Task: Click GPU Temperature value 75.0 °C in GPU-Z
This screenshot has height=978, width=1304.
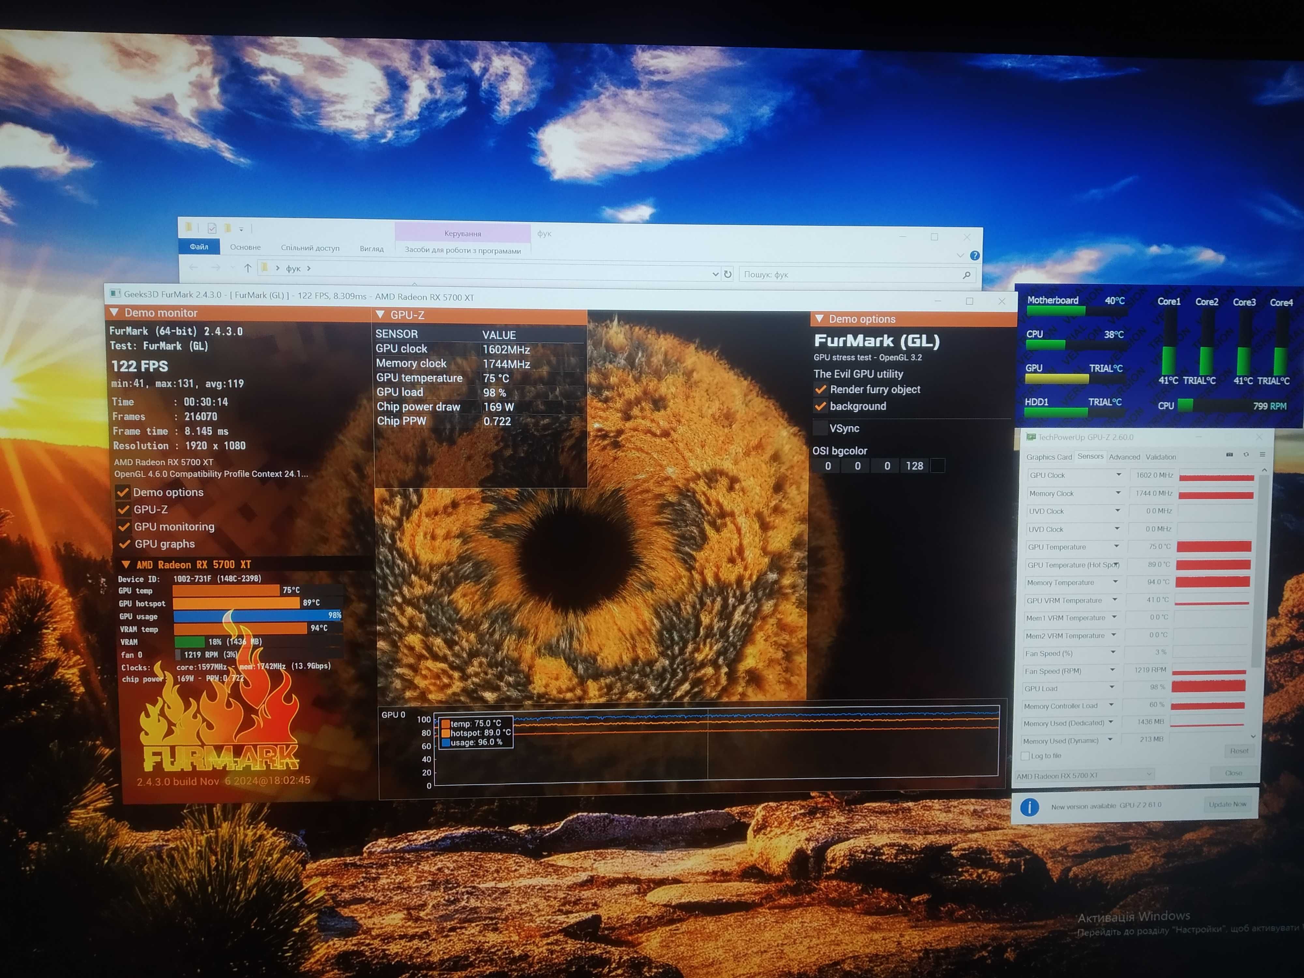Action: click(x=1159, y=546)
